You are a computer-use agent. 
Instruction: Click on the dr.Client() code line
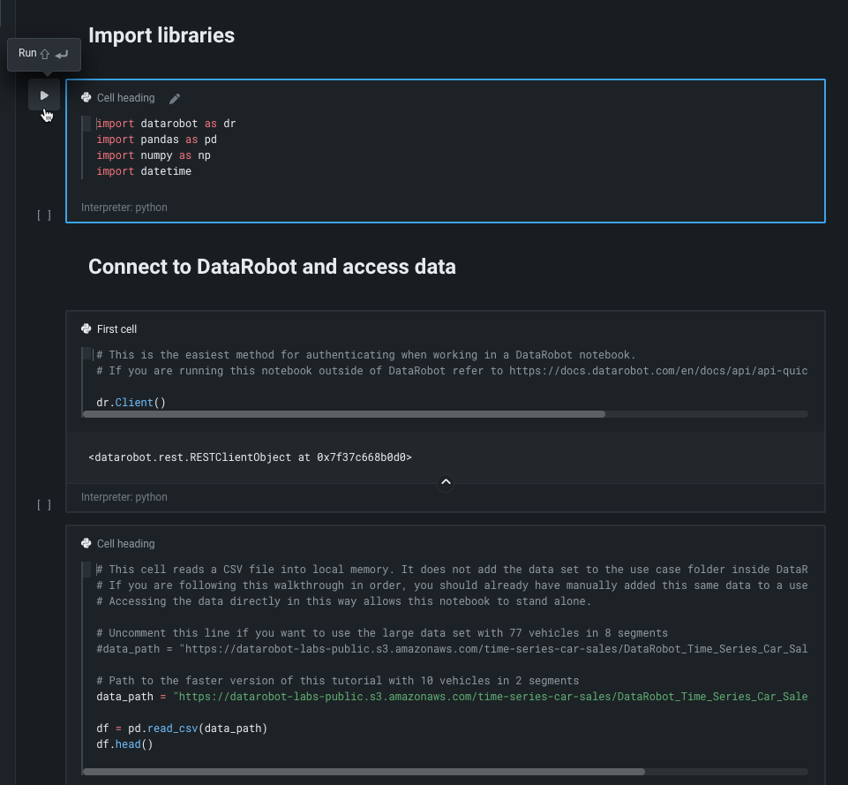(x=131, y=403)
